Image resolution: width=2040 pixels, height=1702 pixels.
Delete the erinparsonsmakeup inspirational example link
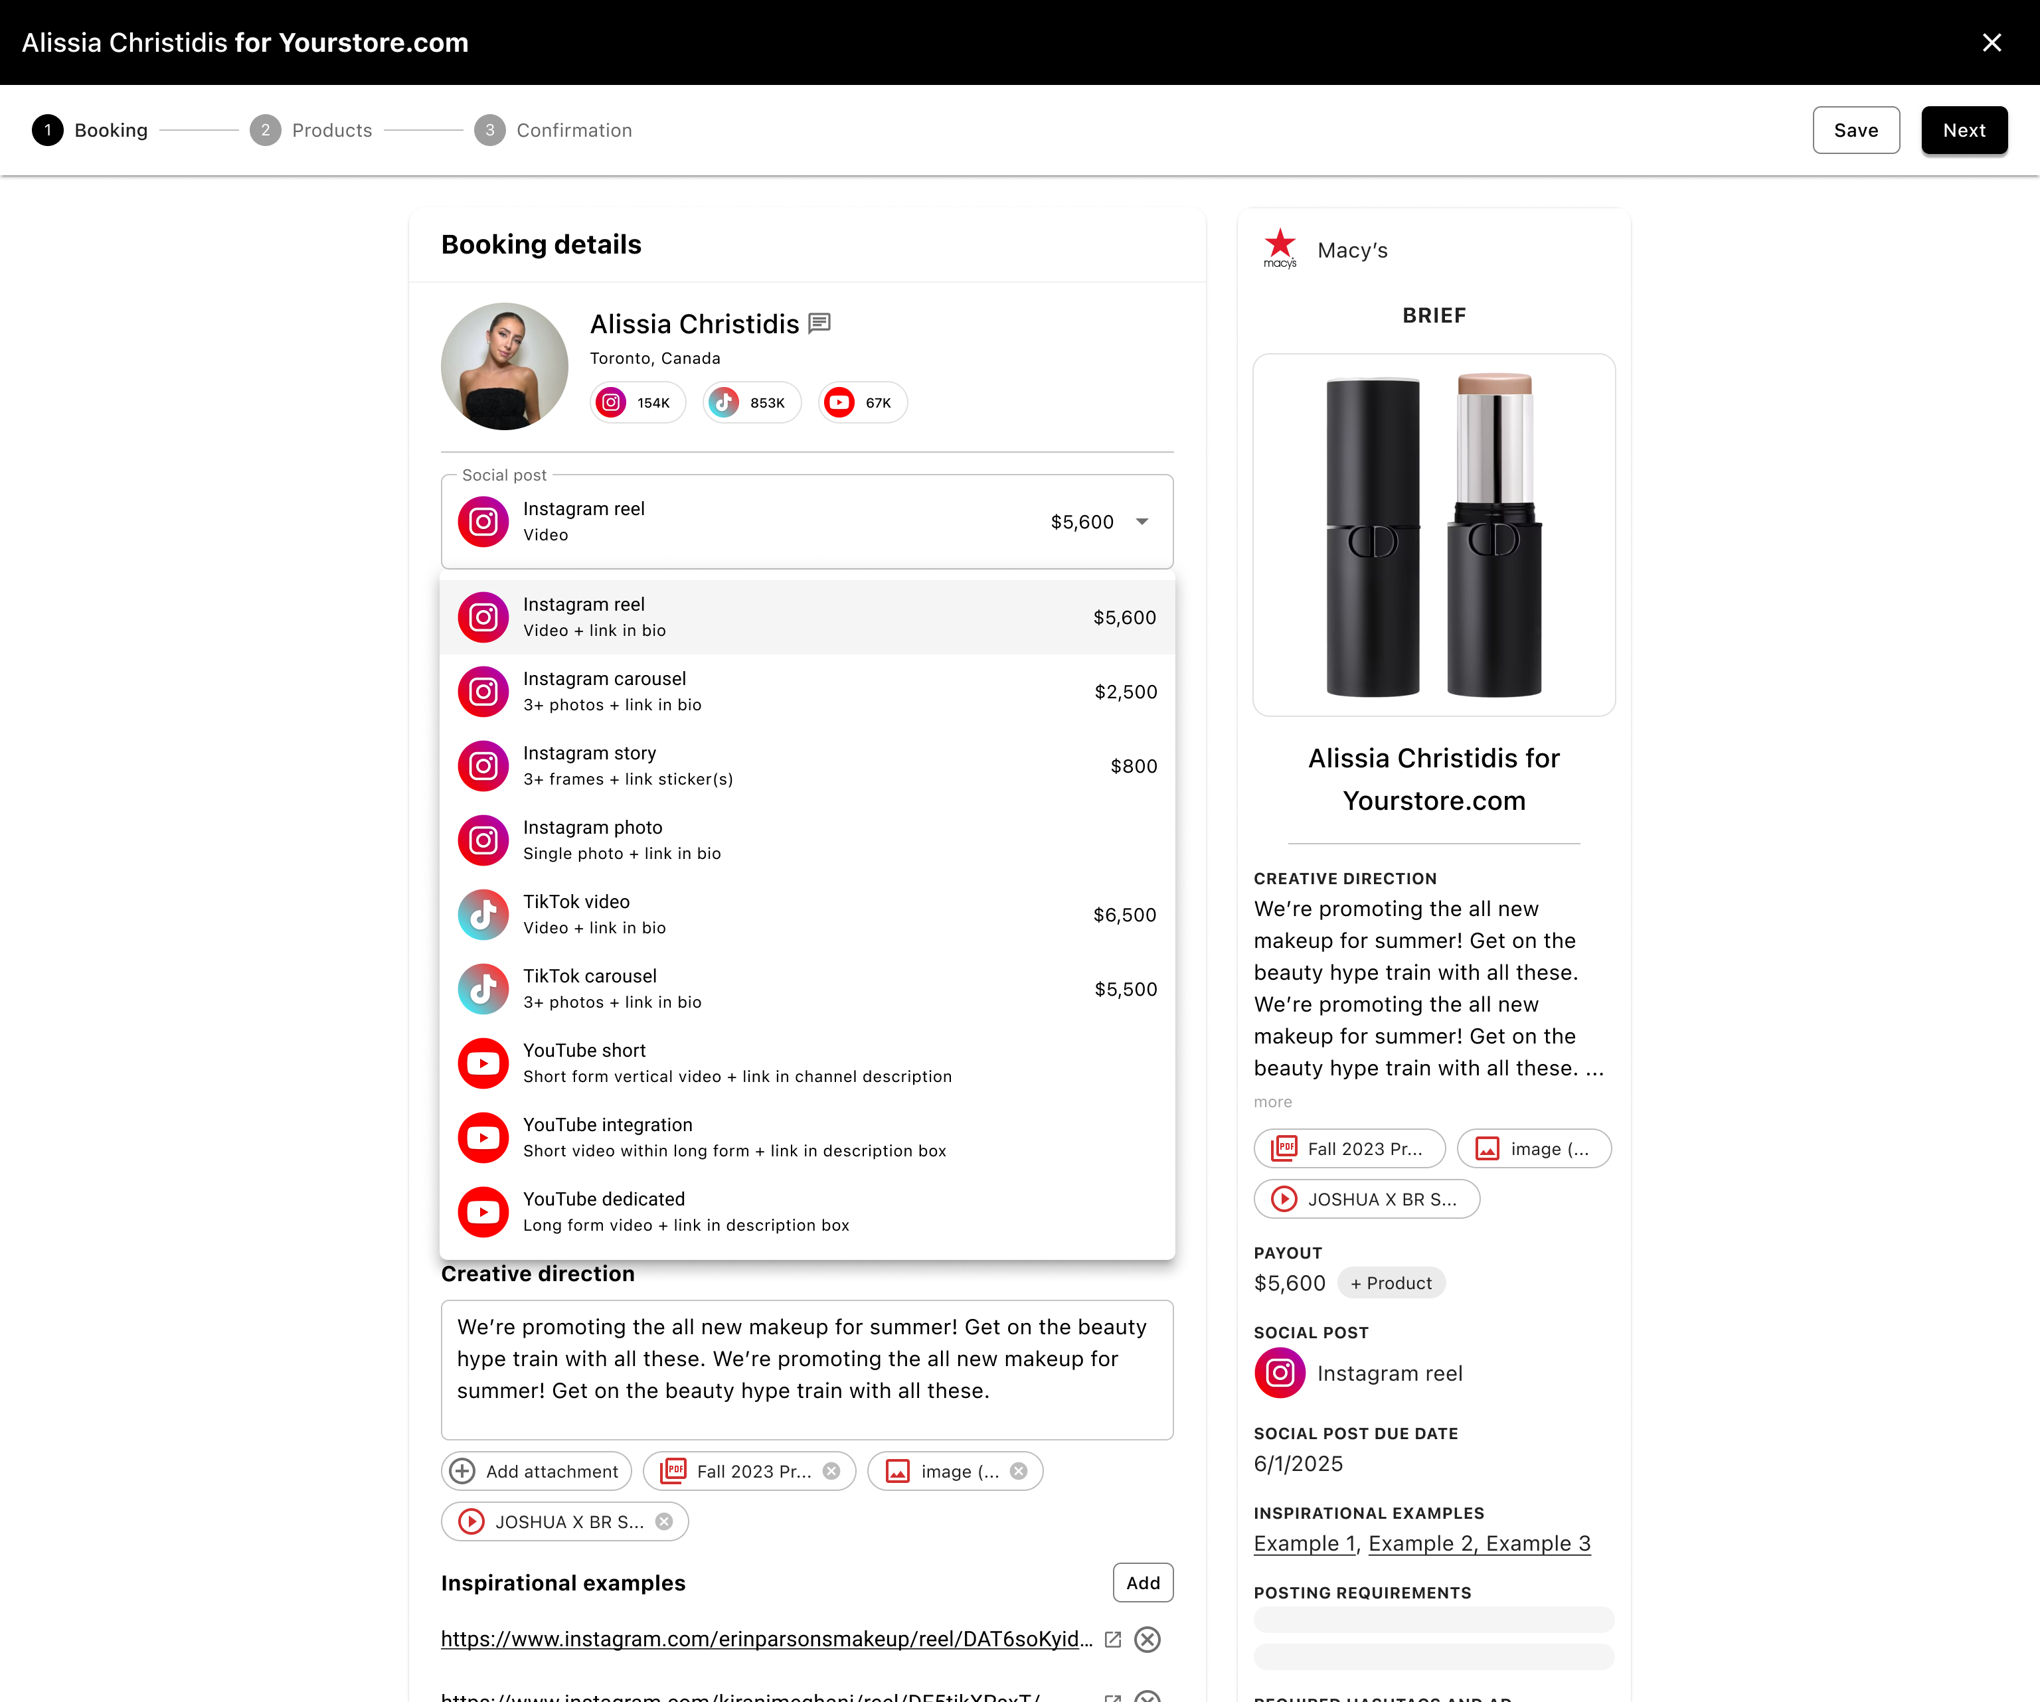tap(1147, 1639)
